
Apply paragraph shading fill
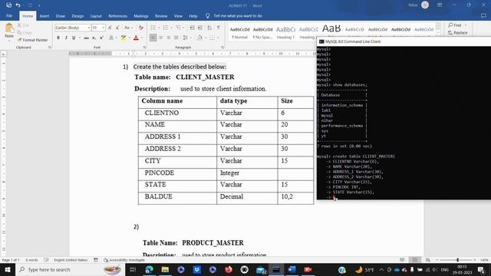pyautogui.click(x=199, y=38)
